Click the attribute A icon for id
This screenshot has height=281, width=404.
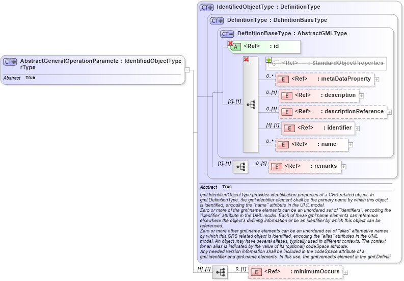coord(235,47)
